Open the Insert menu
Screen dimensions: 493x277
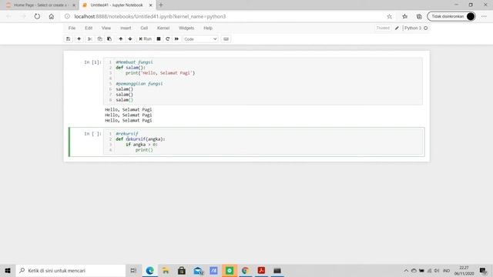[126, 28]
